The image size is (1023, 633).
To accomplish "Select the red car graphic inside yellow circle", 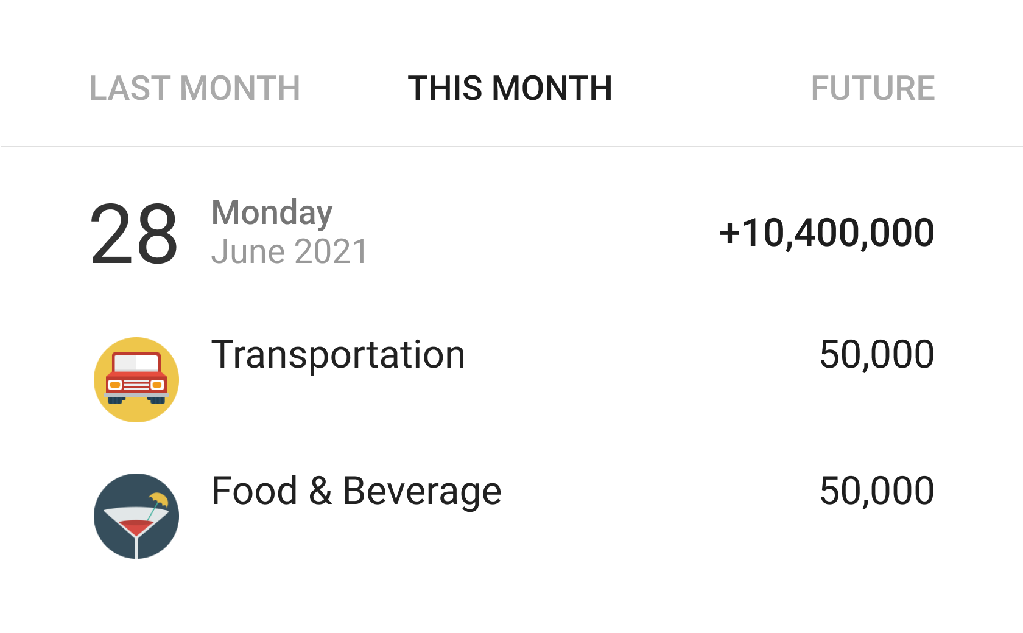I will pos(136,379).
